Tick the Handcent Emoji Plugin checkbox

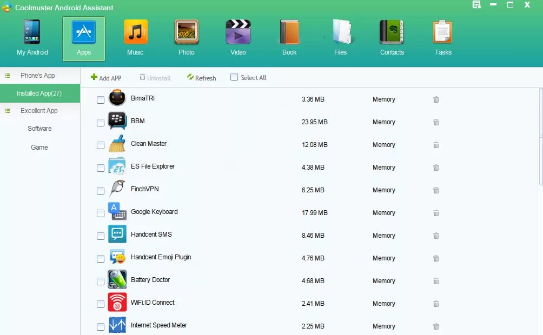(x=101, y=259)
